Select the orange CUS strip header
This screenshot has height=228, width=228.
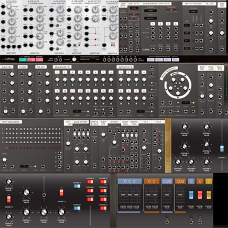180,181
